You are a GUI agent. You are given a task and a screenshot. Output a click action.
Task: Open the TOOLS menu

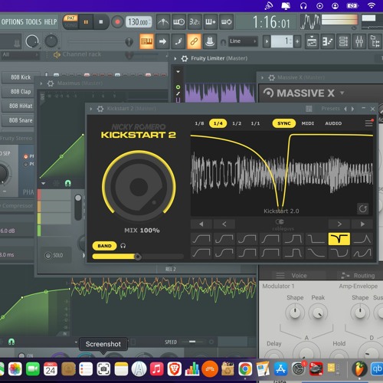pos(34,22)
